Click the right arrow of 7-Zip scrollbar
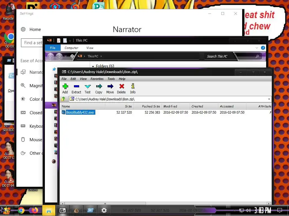The height and width of the screenshot is (216, 289). [x=269, y=204]
